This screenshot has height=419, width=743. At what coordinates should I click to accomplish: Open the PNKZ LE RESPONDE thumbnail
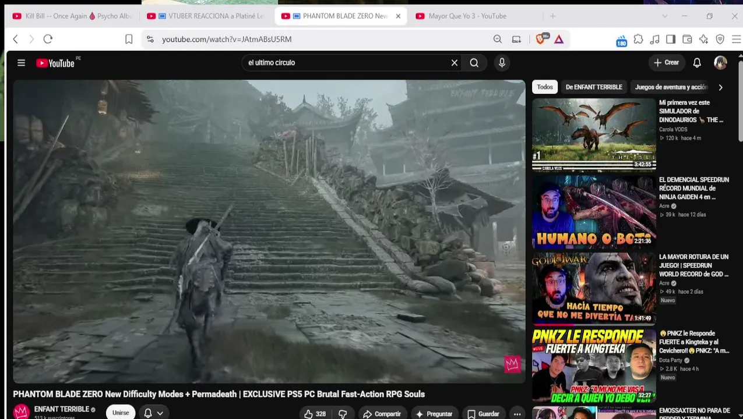[594, 366]
